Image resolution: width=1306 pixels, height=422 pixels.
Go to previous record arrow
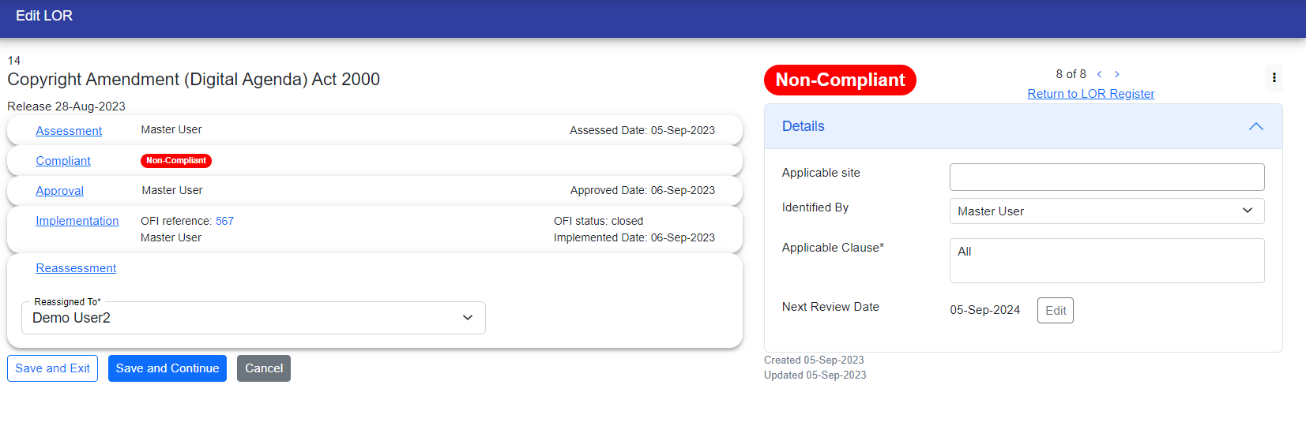pyautogui.click(x=1099, y=74)
